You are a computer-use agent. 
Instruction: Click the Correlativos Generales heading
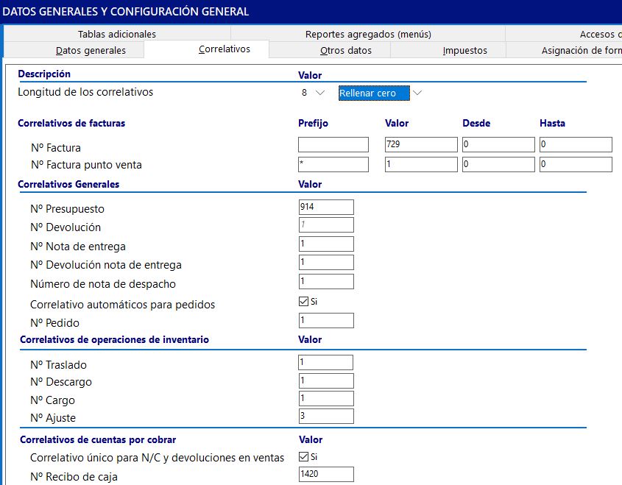click(68, 185)
